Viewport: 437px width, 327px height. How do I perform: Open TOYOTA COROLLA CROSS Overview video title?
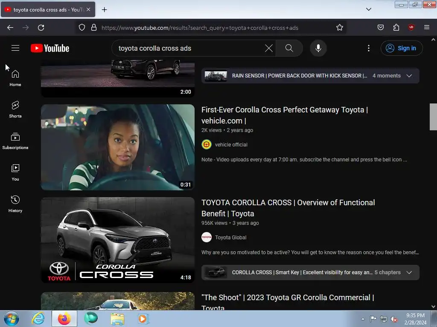pyautogui.click(x=288, y=208)
